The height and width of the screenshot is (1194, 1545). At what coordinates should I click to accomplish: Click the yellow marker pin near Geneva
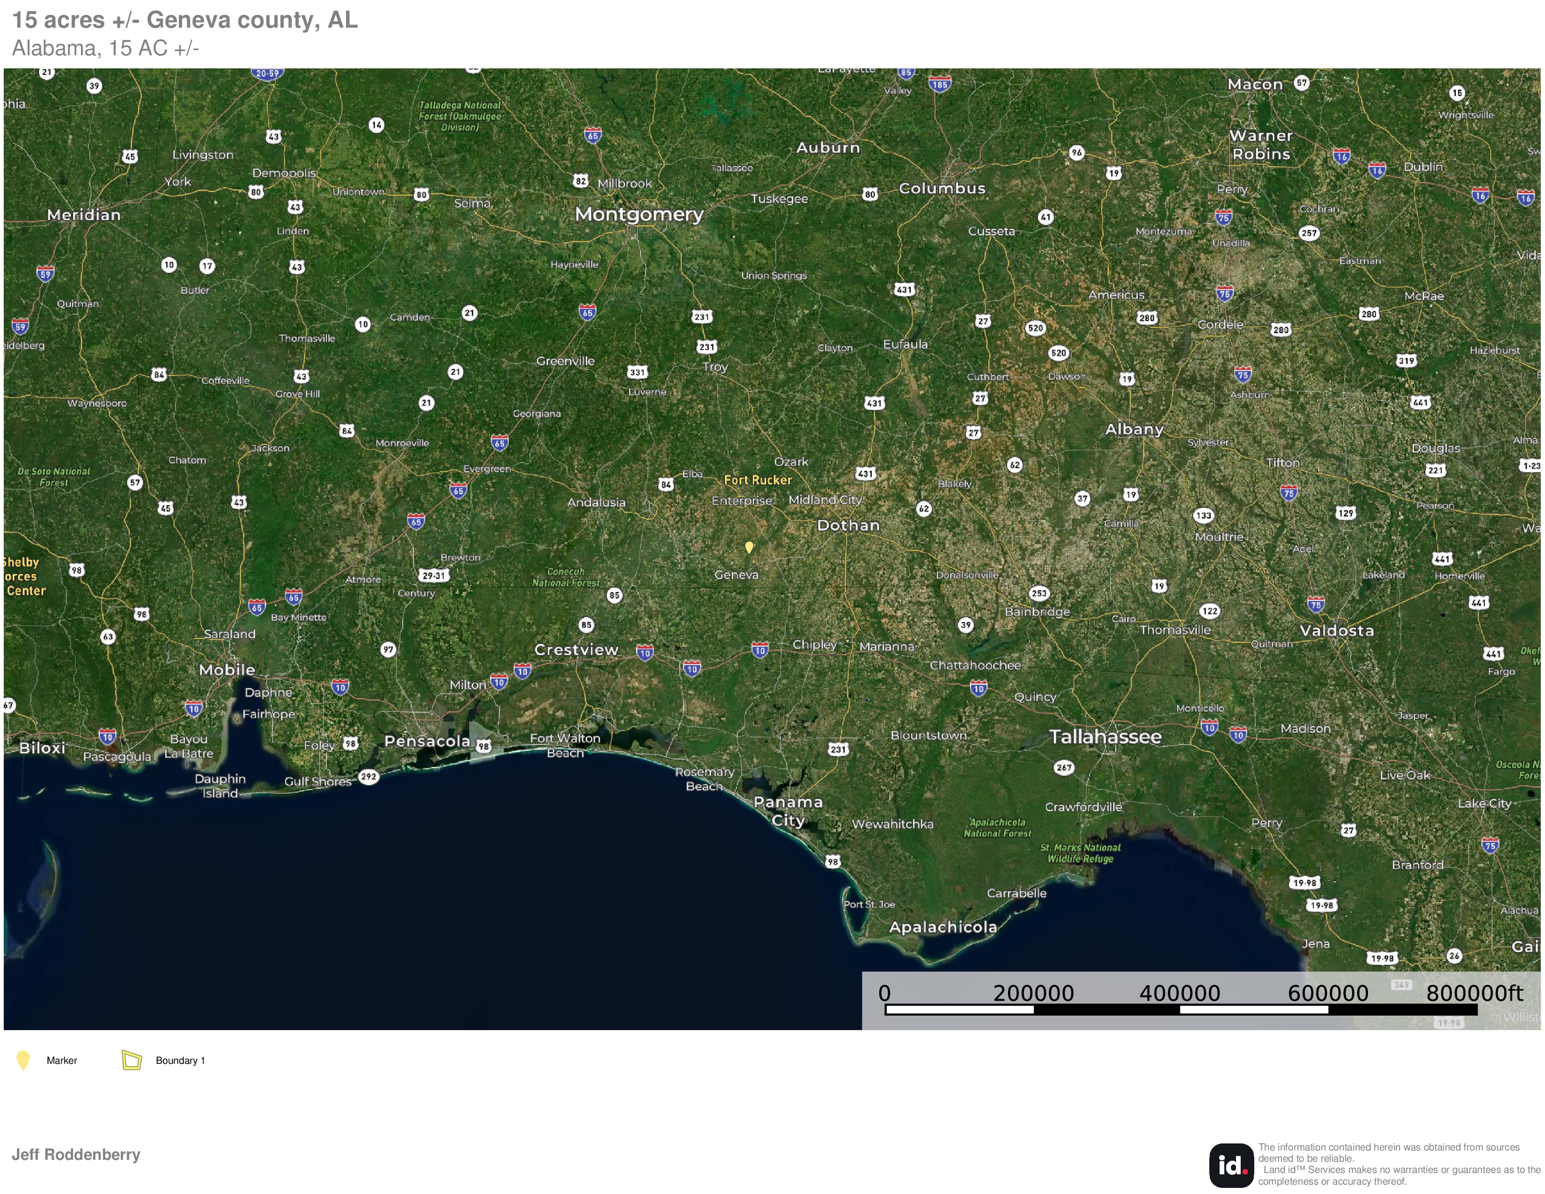pos(749,547)
